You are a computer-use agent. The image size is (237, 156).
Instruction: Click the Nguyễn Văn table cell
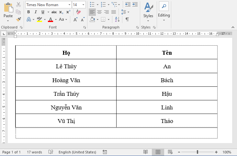[x=66, y=107]
